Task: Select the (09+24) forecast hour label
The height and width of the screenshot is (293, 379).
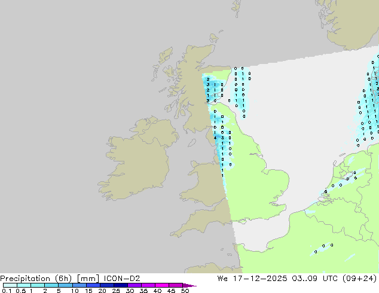Action: point(359,278)
